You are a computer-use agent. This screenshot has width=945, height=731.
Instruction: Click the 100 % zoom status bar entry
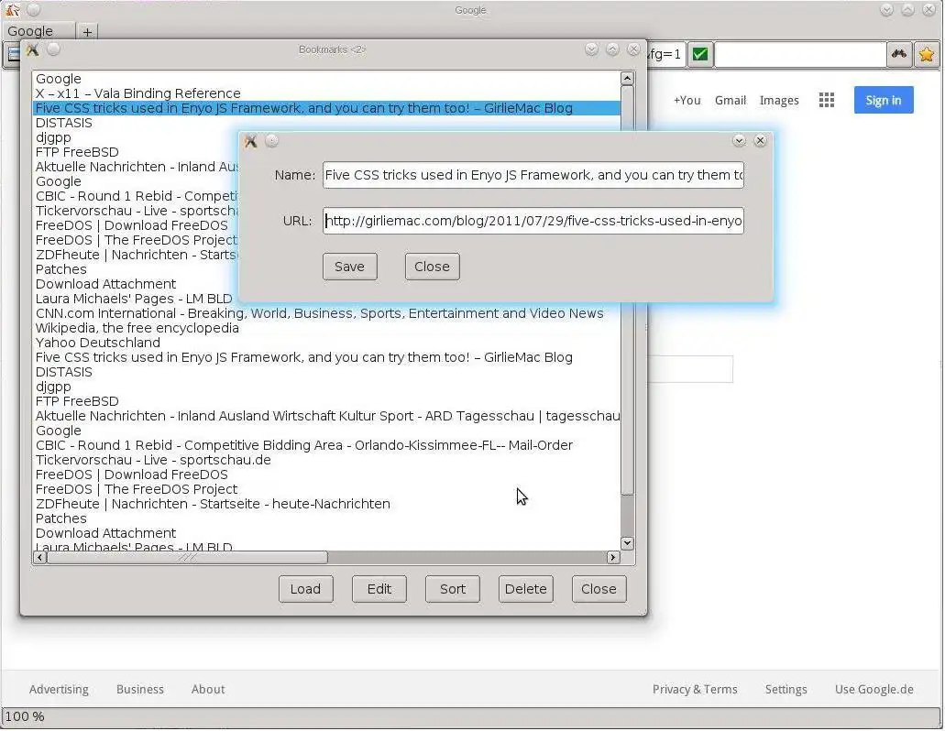[x=25, y=716]
